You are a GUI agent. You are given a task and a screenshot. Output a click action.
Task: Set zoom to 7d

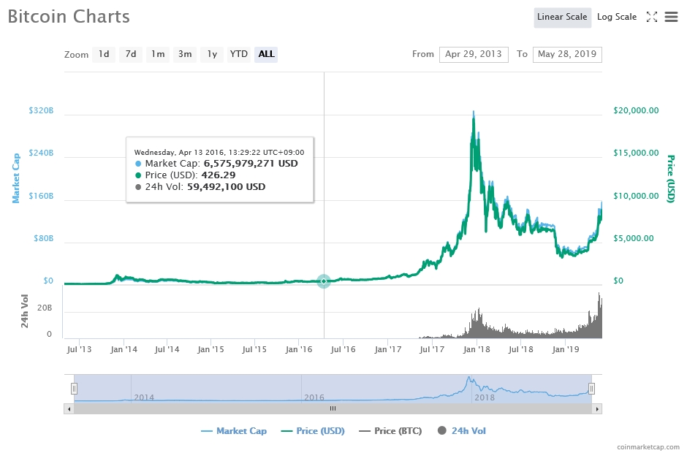click(130, 54)
